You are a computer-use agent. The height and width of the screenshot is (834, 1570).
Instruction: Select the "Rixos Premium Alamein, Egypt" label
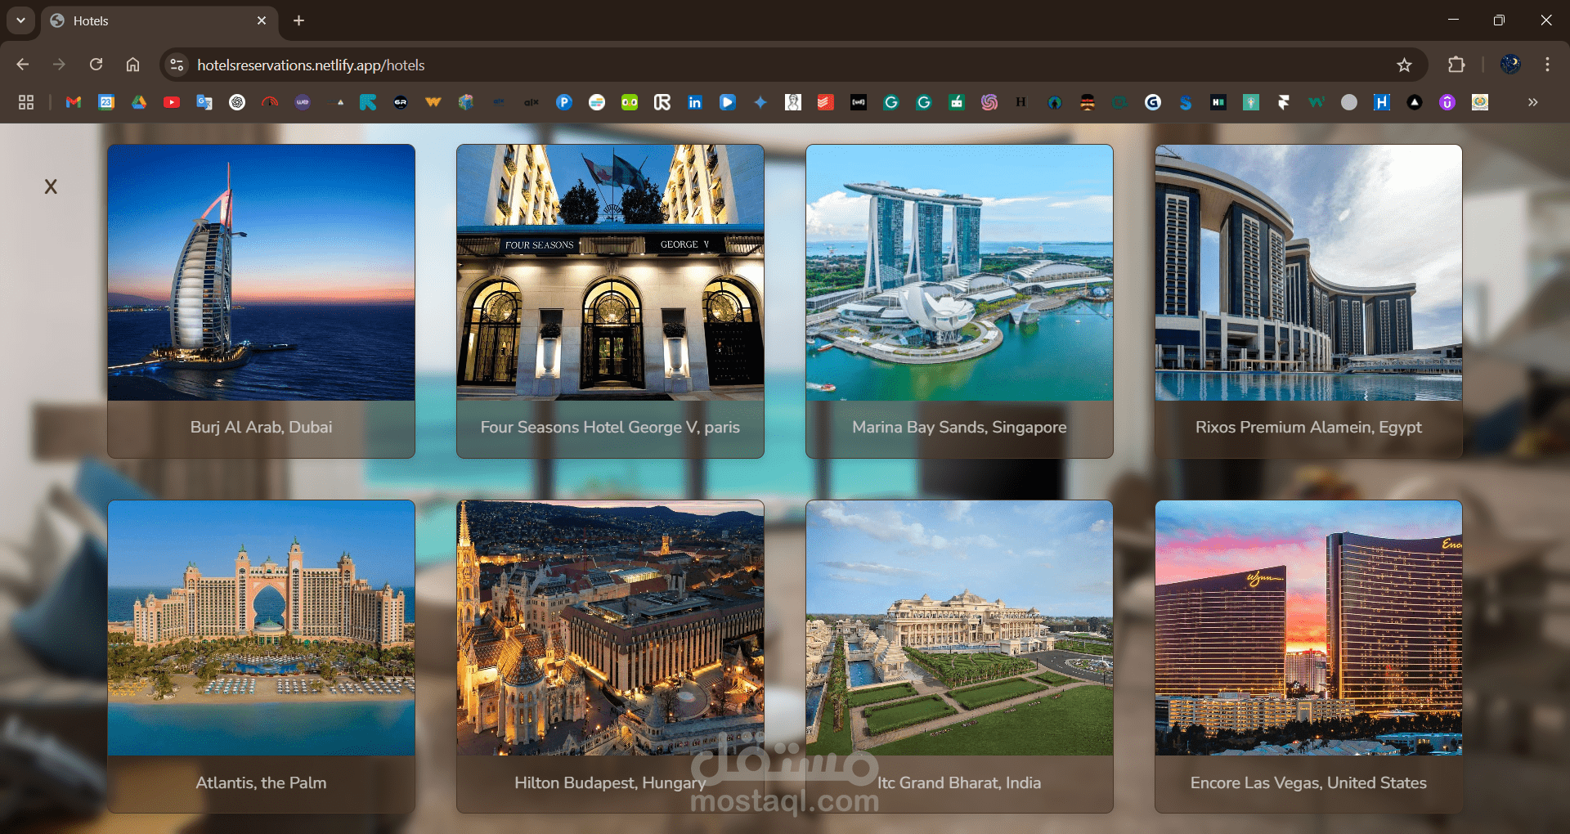click(1308, 427)
